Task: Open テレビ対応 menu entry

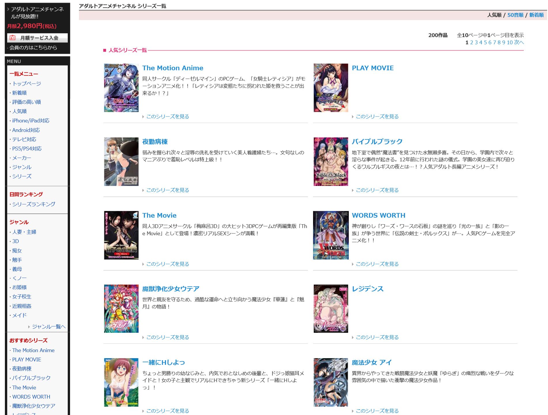Action: coord(24,139)
